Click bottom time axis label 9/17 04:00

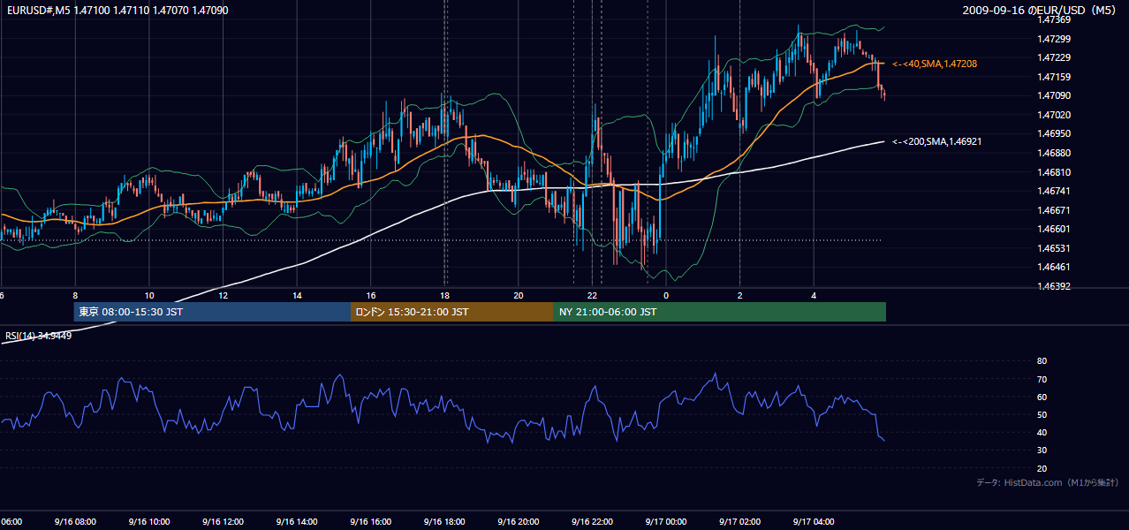point(814,521)
